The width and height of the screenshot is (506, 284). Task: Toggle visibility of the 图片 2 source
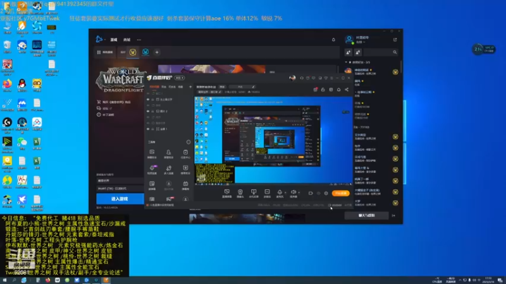click(x=148, y=111)
